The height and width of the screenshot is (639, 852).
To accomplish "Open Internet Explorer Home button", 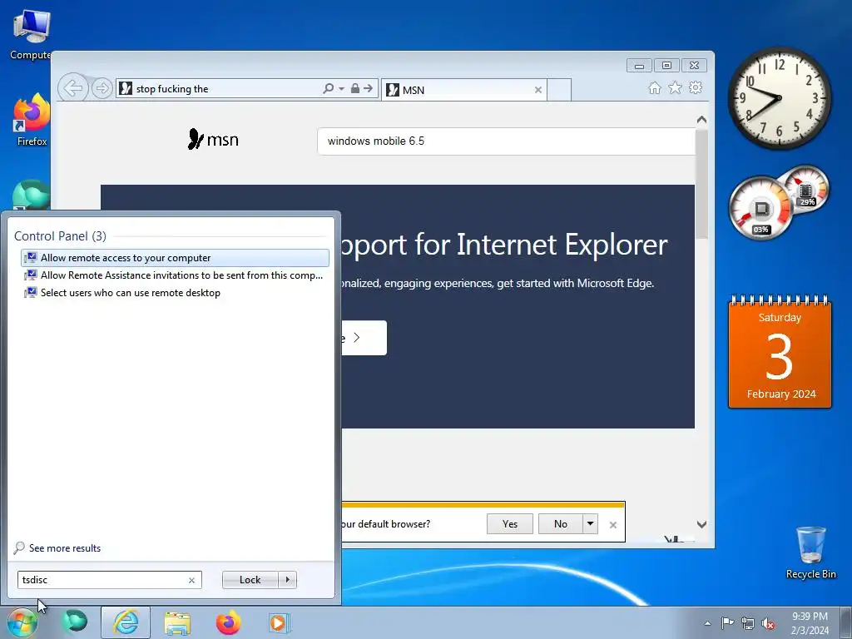I will (x=654, y=88).
